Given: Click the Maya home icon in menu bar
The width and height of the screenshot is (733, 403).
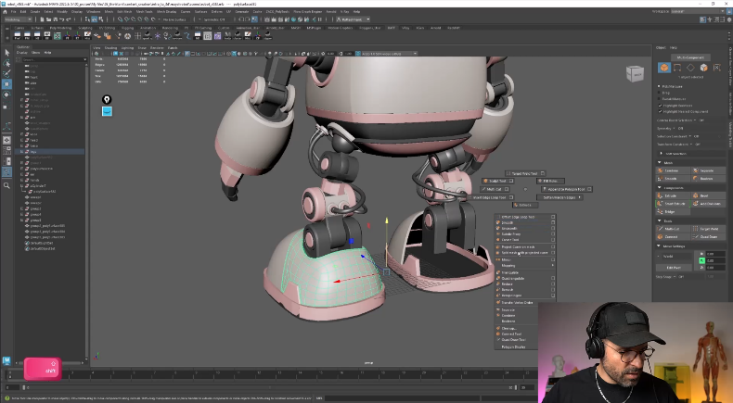Looking at the screenshot, I should click(x=6, y=11).
